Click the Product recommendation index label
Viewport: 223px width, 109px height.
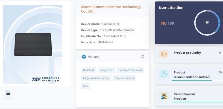(x=190, y=75)
